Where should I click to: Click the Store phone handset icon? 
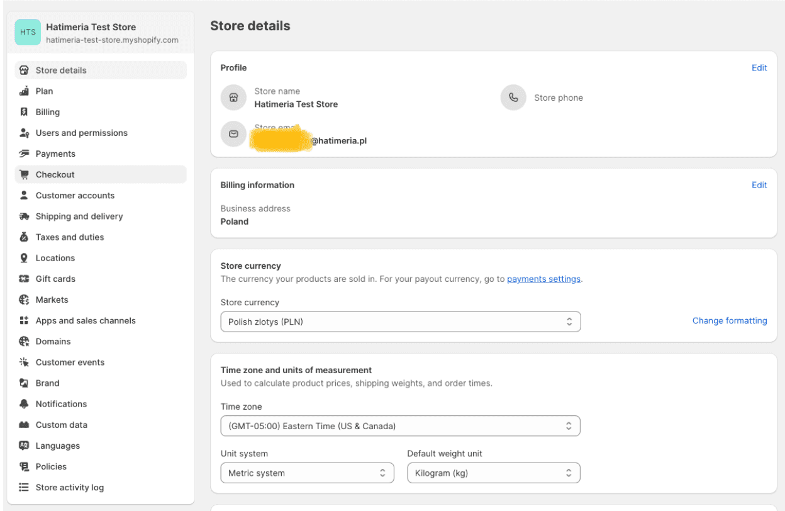tap(513, 97)
